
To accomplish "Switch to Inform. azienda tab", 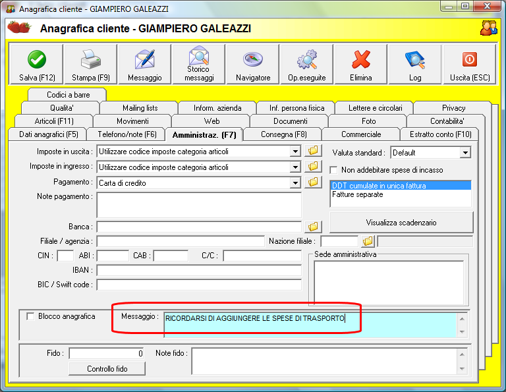I will click(x=217, y=108).
